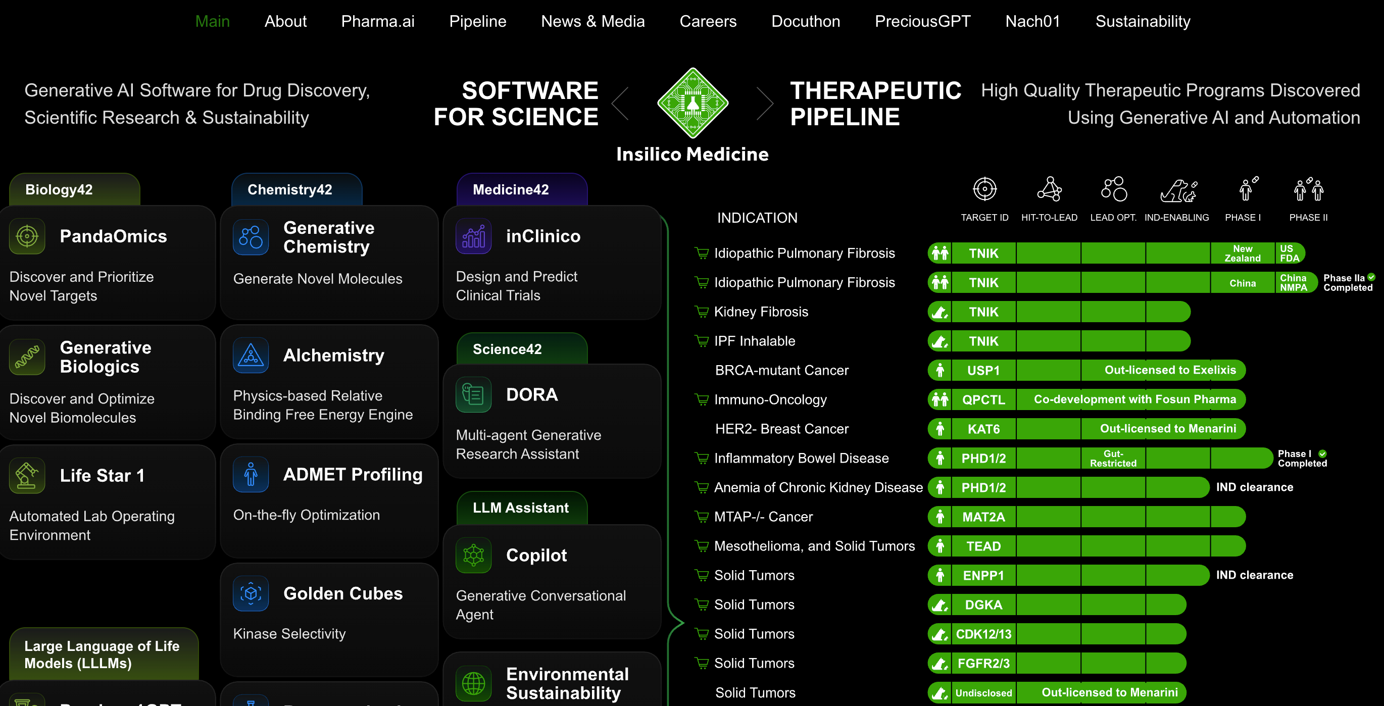Image resolution: width=1384 pixels, height=706 pixels.
Task: Click cart icon beside Inflammatory Bowel Disease
Action: click(701, 458)
